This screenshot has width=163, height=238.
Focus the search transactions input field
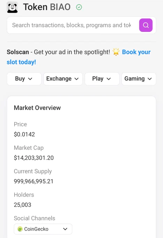pyautogui.click(x=72, y=25)
